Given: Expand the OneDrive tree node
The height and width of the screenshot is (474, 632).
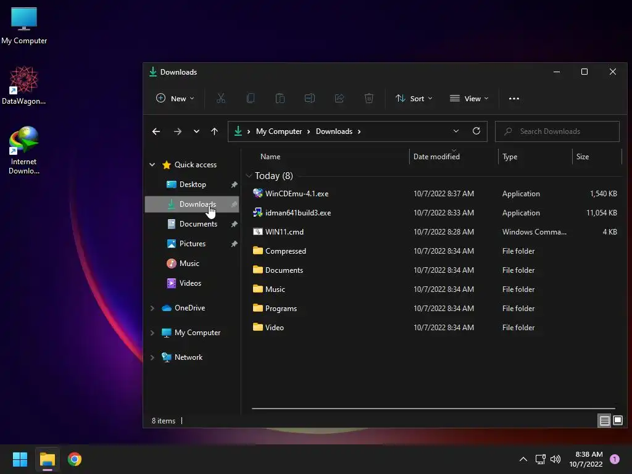Looking at the screenshot, I should (x=152, y=308).
